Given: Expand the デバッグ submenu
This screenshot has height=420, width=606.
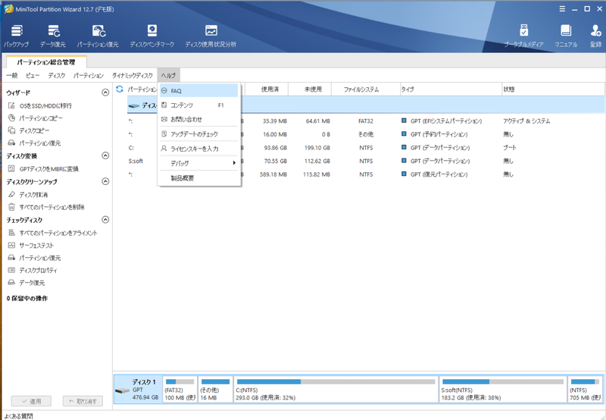Looking at the screenshot, I should [x=199, y=163].
